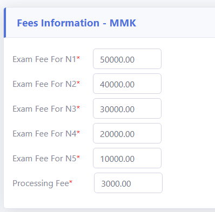Click the "Exam Fee For N2" label text

(44, 84)
